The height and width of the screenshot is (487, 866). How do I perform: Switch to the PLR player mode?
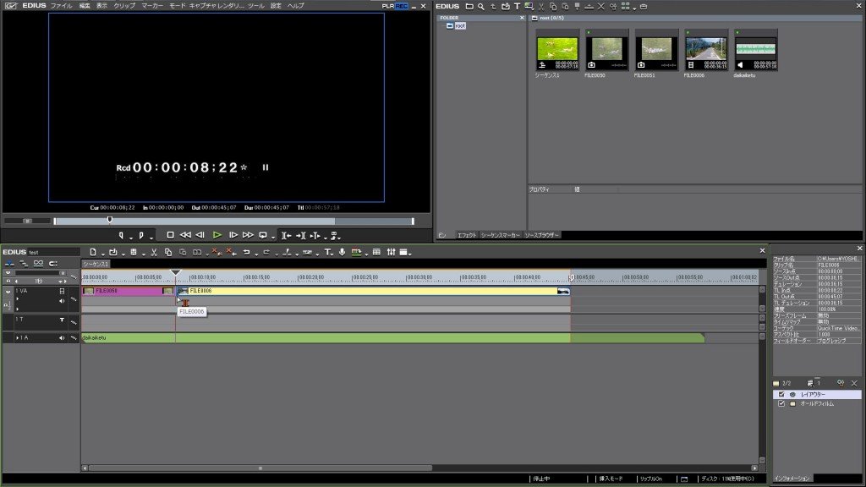(x=387, y=6)
